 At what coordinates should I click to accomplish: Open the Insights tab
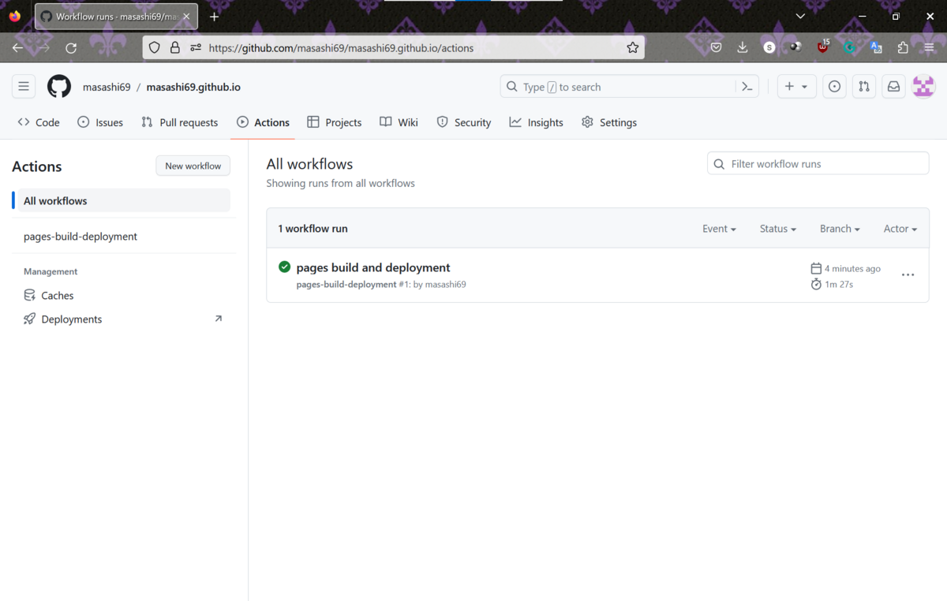pos(536,122)
